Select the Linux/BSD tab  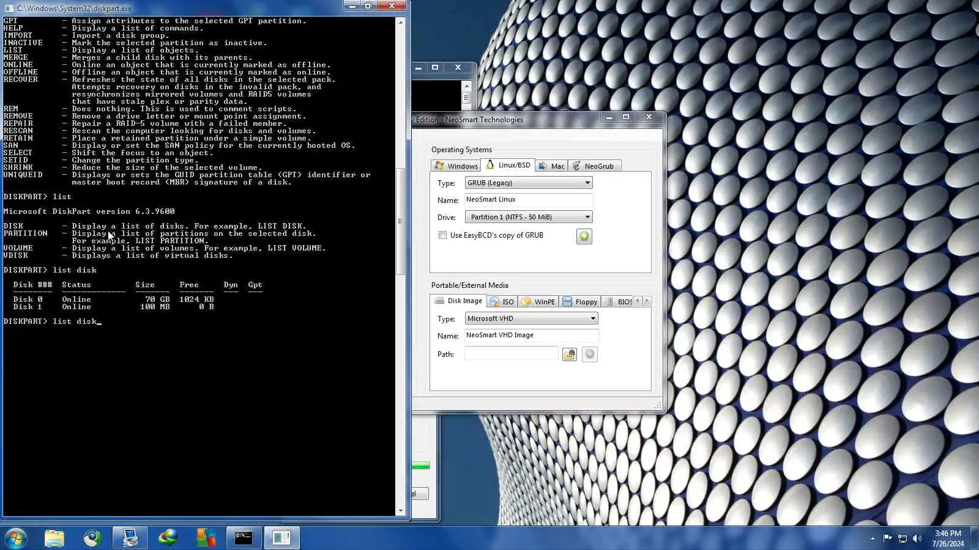(508, 165)
